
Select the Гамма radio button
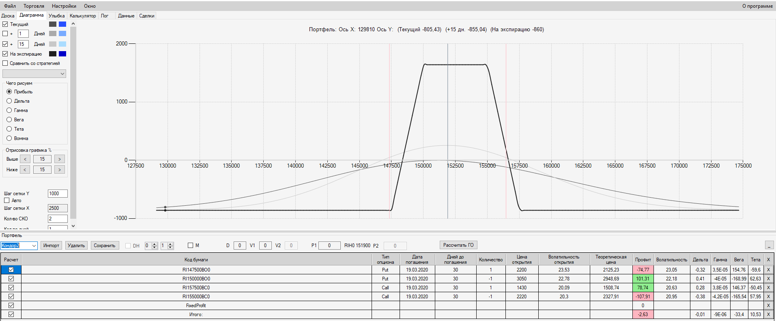tap(9, 110)
